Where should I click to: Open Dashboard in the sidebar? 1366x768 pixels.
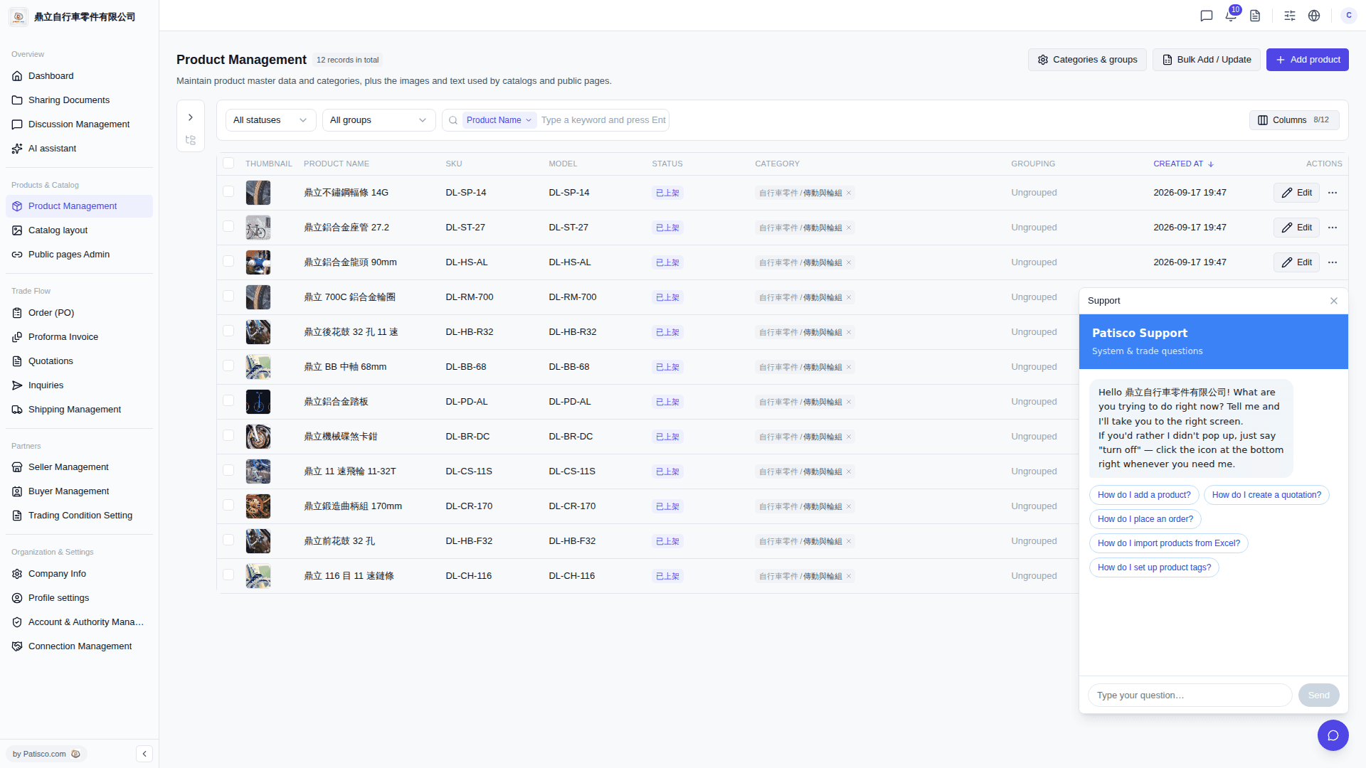click(x=79, y=76)
